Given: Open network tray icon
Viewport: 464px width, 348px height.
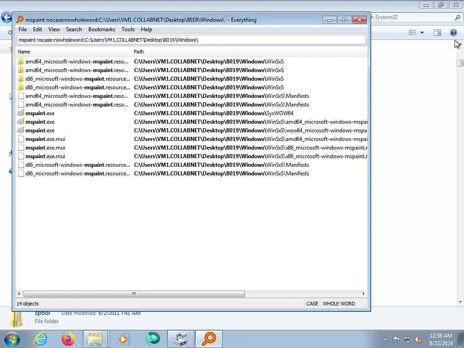Looking at the screenshot, I should (x=407, y=339).
